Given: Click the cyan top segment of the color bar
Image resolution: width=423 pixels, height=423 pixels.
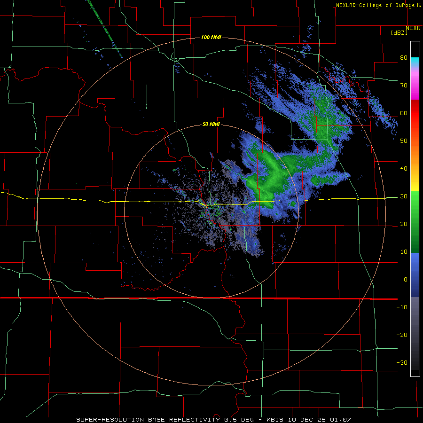Looking at the screenshot, I should (x=415, y=62).
